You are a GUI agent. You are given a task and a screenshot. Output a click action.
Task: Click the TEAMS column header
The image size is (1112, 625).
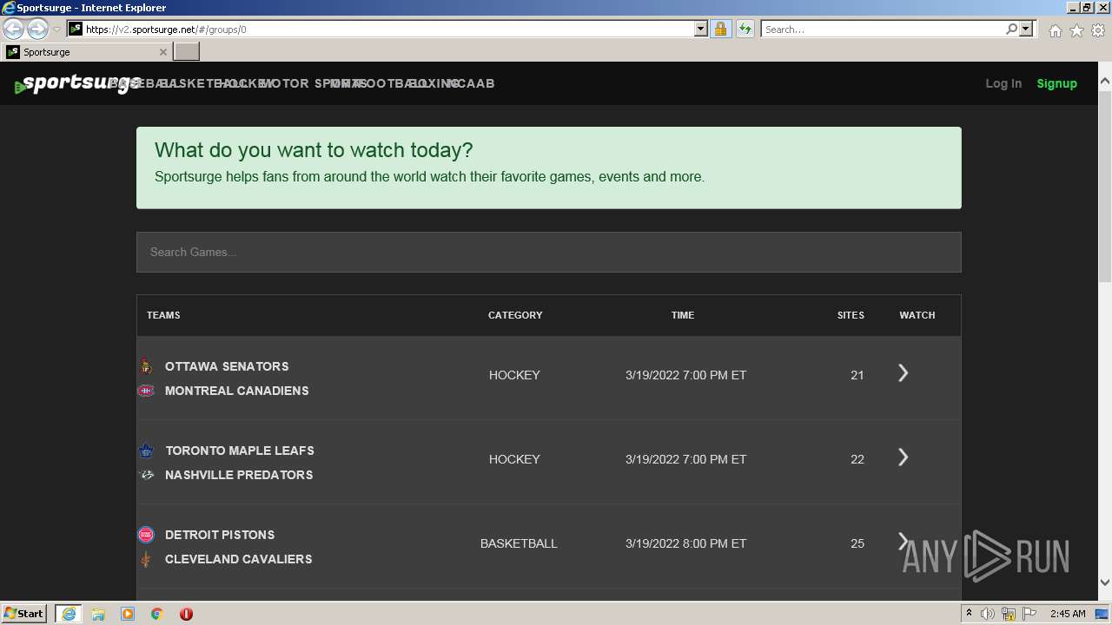point(163,315)
